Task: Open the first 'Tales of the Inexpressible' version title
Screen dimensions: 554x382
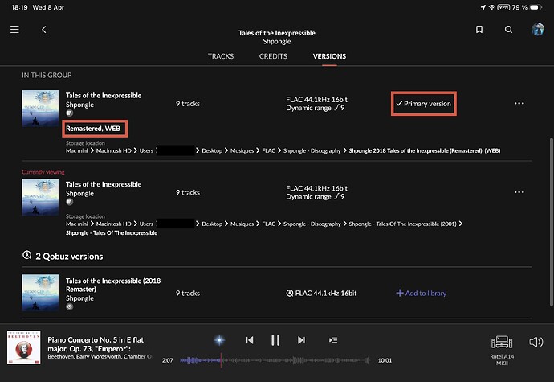Action: (x=104, y=95)
